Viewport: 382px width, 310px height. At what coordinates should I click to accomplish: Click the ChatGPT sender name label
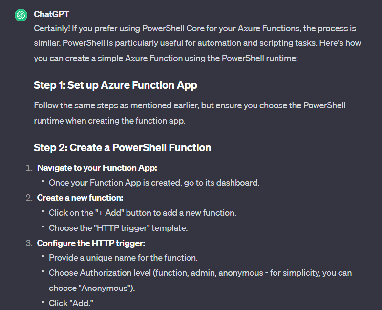tap(51, 14)
